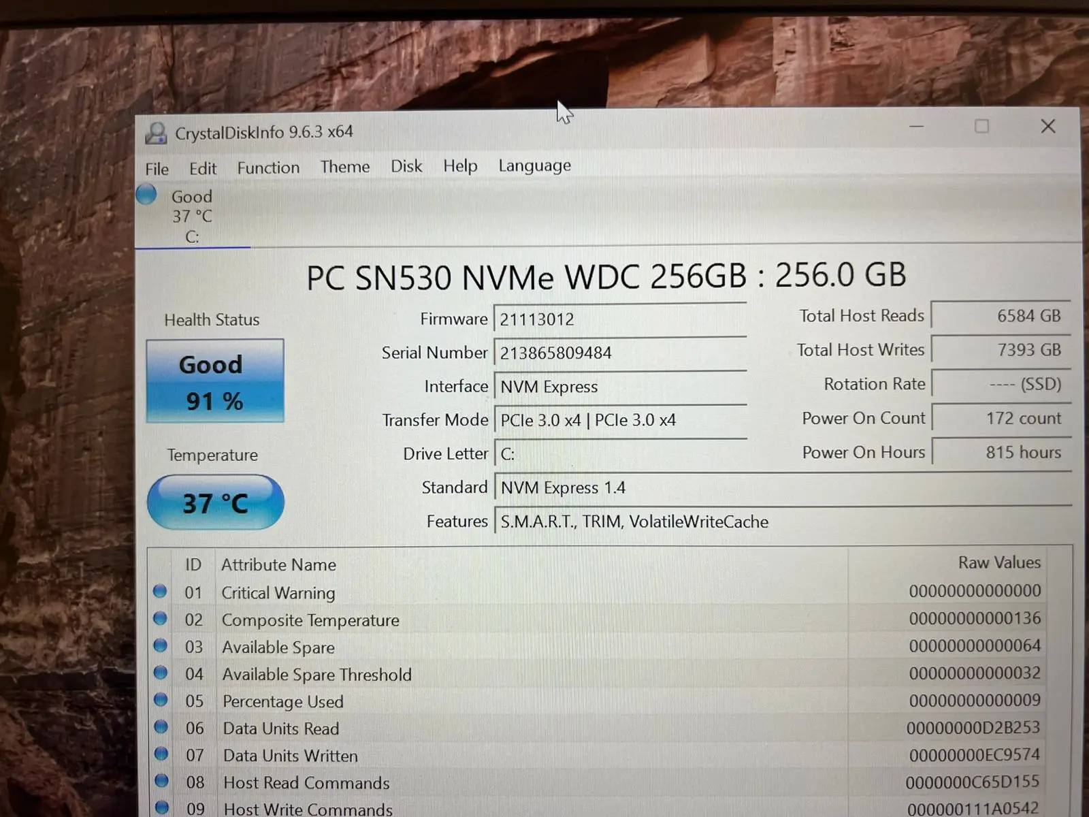Click the status dot beside Available Spare row 03
1089x817 pixels.
[x=161, y=645]
